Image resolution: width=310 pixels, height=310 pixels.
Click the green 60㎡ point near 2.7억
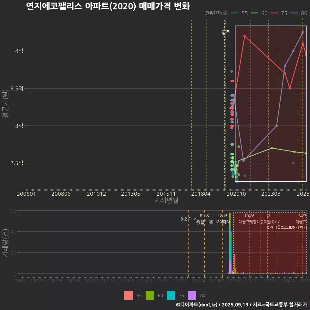point(272,148)
